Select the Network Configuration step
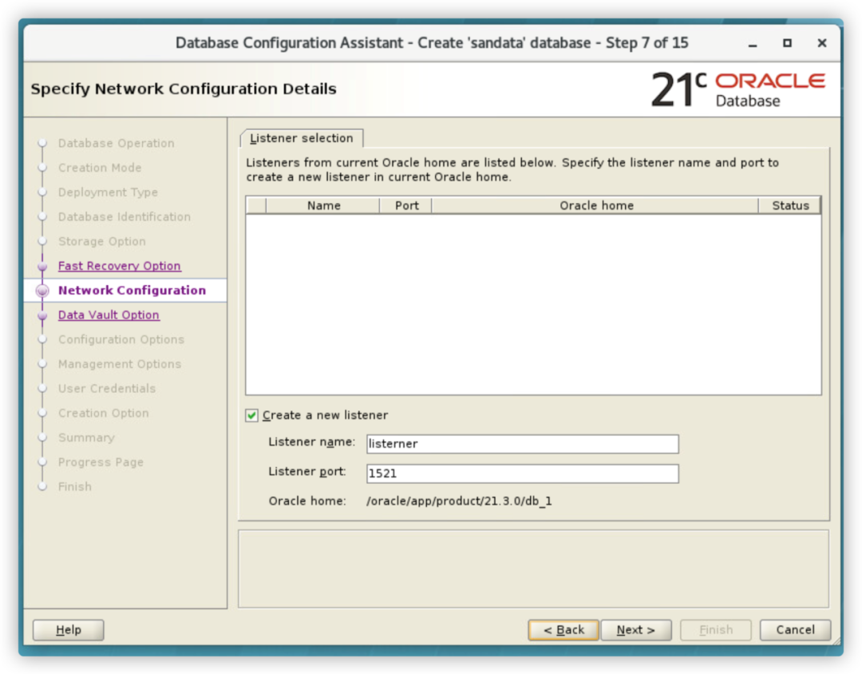862x674 pixels. tap(132, 291)
